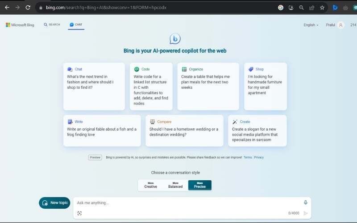The width and height of the screenshot is (357, 223).
Task: Bookmark this page with the star icon
Action: (322, 8)
